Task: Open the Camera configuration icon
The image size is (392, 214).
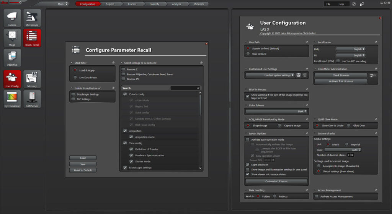Action: [12, 18]
